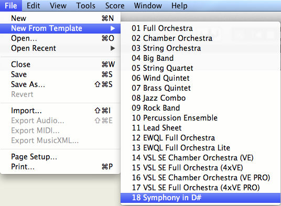Choose the 09 Rock Band template

click(x=200, y=108)
